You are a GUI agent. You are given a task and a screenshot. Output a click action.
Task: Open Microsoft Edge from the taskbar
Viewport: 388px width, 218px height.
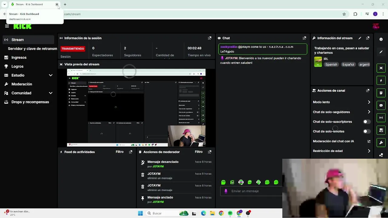coord(203,213)
